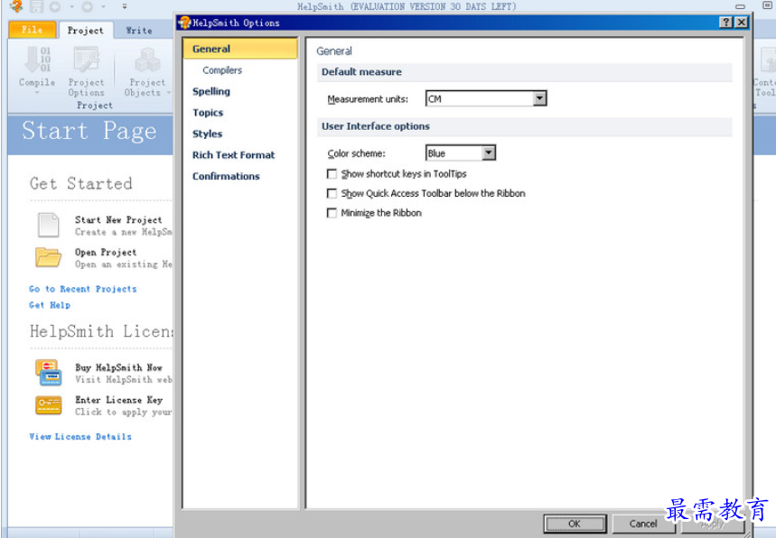Click the 'Measurement units:' label
Viewport: 776px width, 538px height.
click(x=368, y=99)
